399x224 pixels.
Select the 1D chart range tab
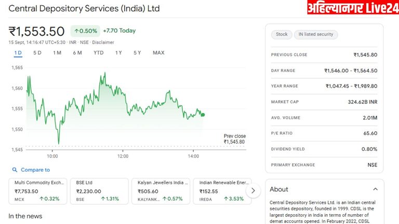(x=18, y=53)
